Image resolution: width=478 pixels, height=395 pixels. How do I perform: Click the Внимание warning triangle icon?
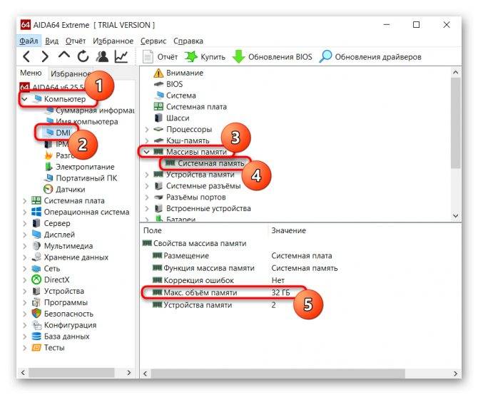coord(158,73)
